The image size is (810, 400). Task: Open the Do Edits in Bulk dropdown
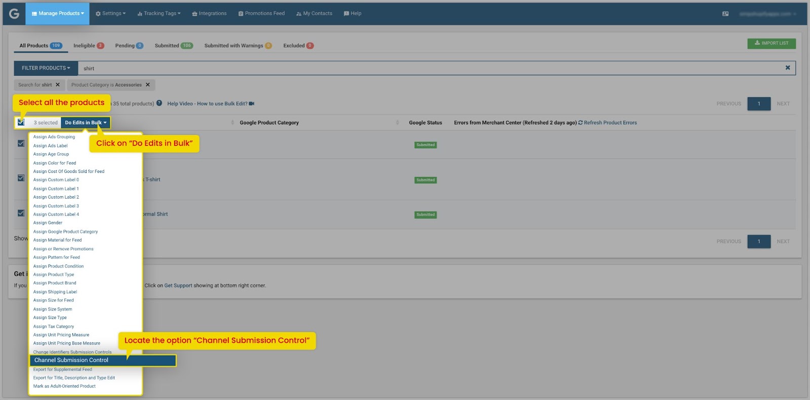pos(86,123)
